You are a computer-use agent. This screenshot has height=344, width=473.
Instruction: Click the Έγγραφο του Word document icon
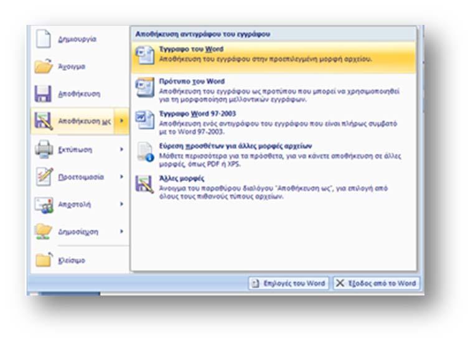[x=145, y=55]
